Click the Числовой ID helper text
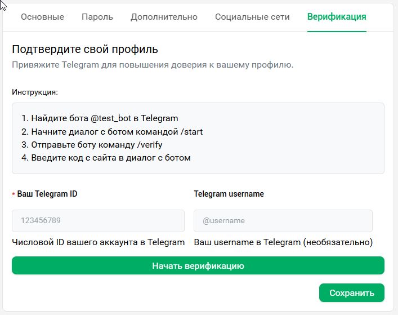This screenshot has width=398, height=315. [98, 242]
